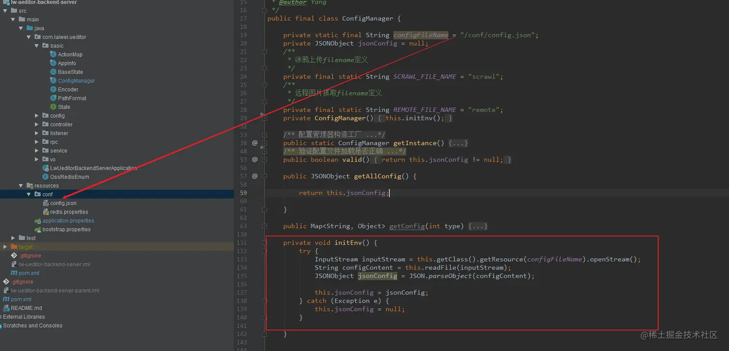
Task: Click the initEnv method name on line 131
Action: (x=348, y=243)
